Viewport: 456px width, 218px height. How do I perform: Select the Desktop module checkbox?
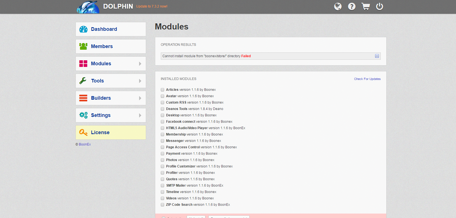(x=162, y=115)
